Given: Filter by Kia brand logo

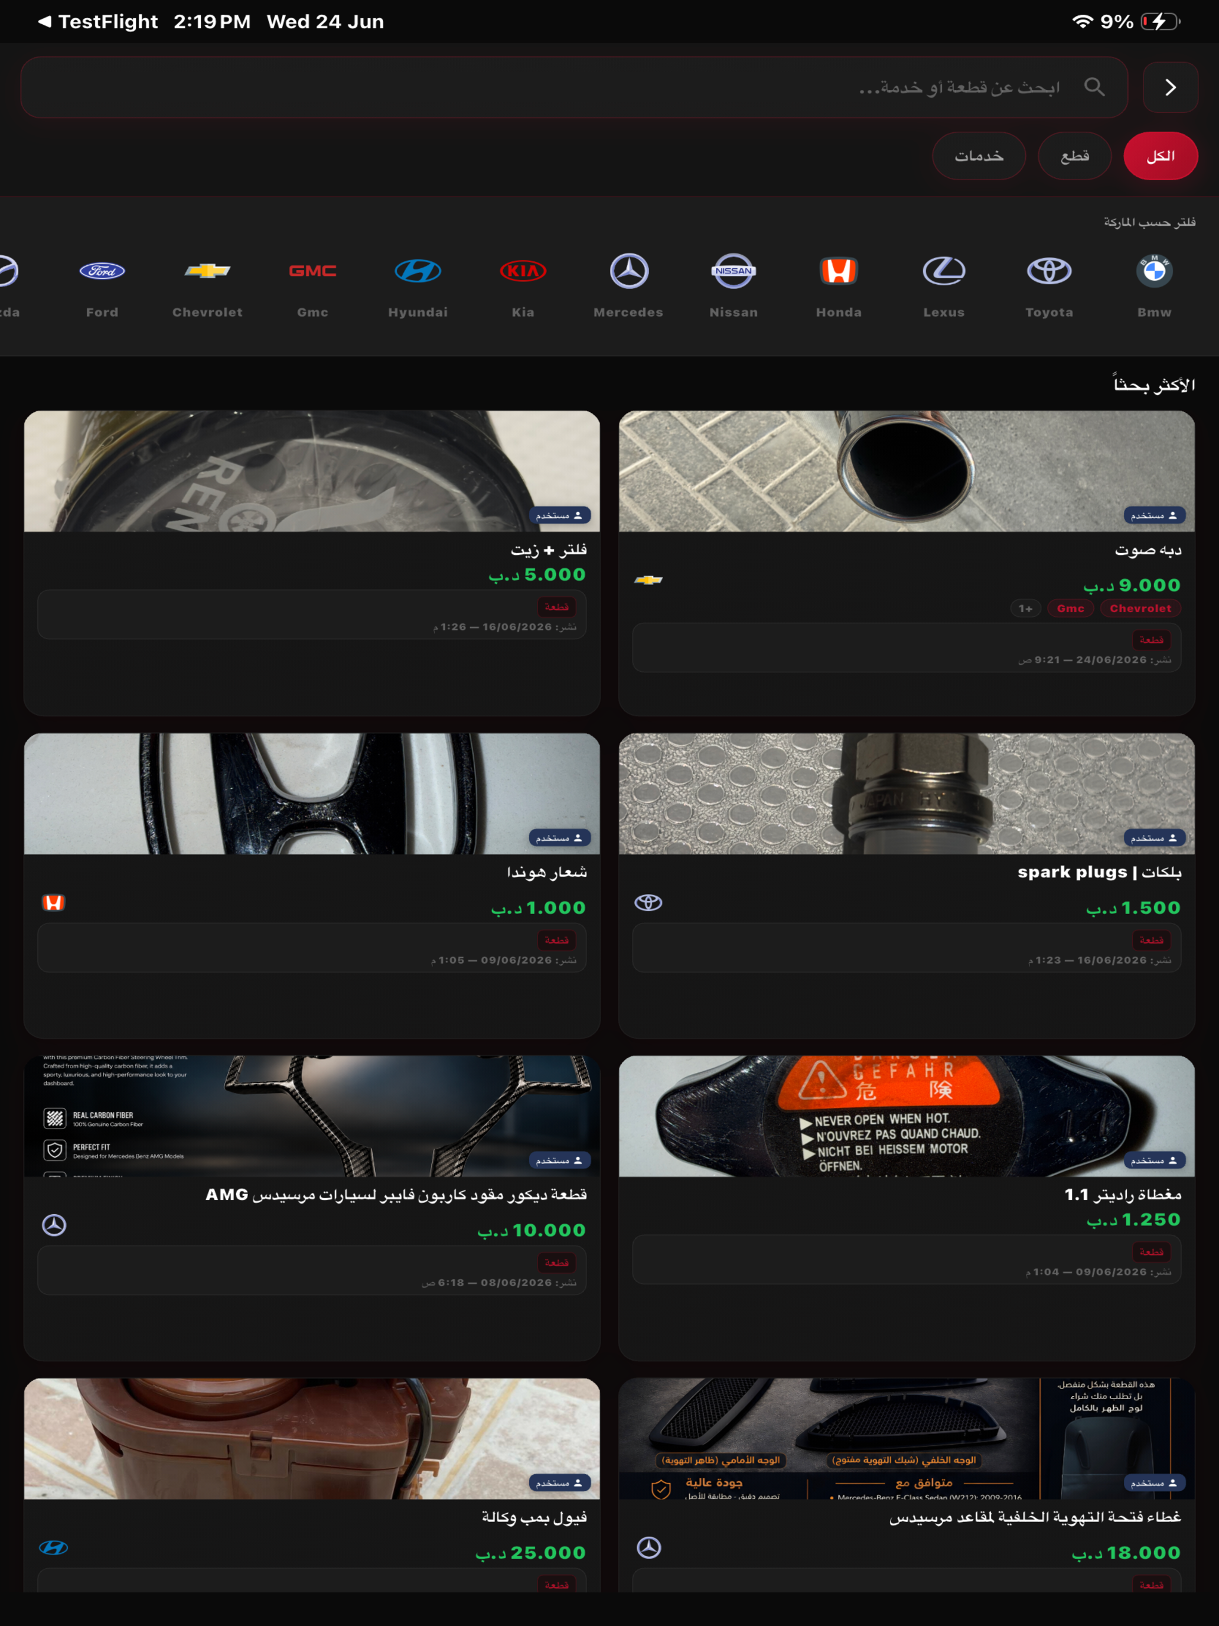Looking at the screenshot, I should pyautogui.click(x=523, y=271).
